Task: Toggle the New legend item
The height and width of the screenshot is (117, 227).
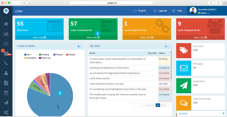Action: 28,54
